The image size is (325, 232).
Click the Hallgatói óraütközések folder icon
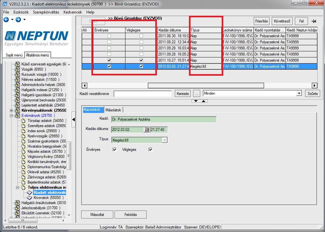pos(17,203)
